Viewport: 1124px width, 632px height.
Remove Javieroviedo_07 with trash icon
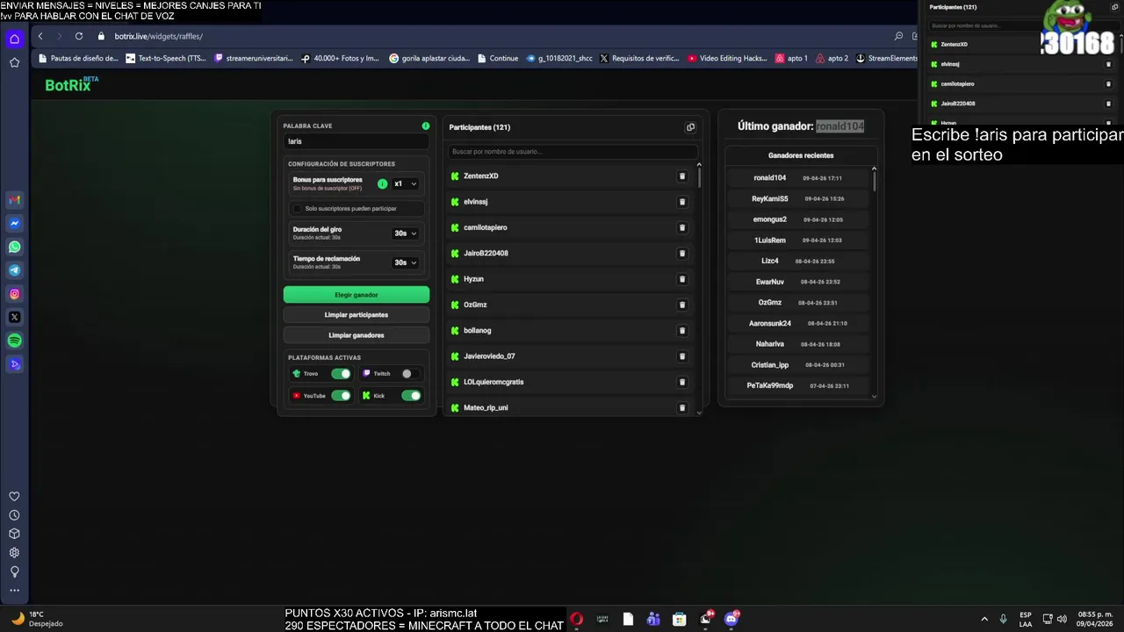682,356
